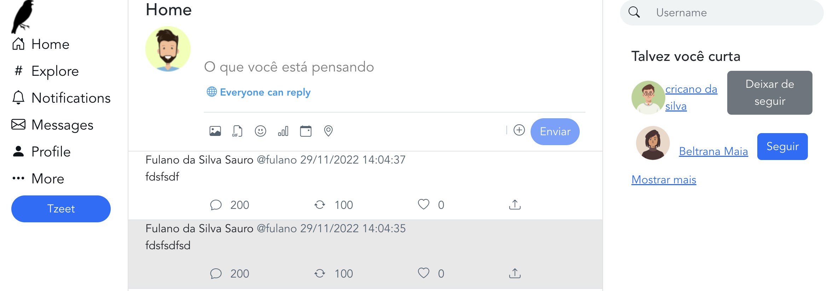Go to Explore from the sidebar

(55, 71)
